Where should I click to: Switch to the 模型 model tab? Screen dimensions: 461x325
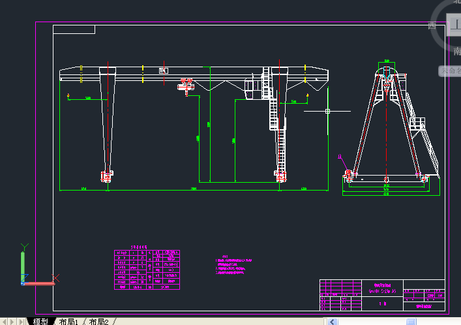coord(40,322)
